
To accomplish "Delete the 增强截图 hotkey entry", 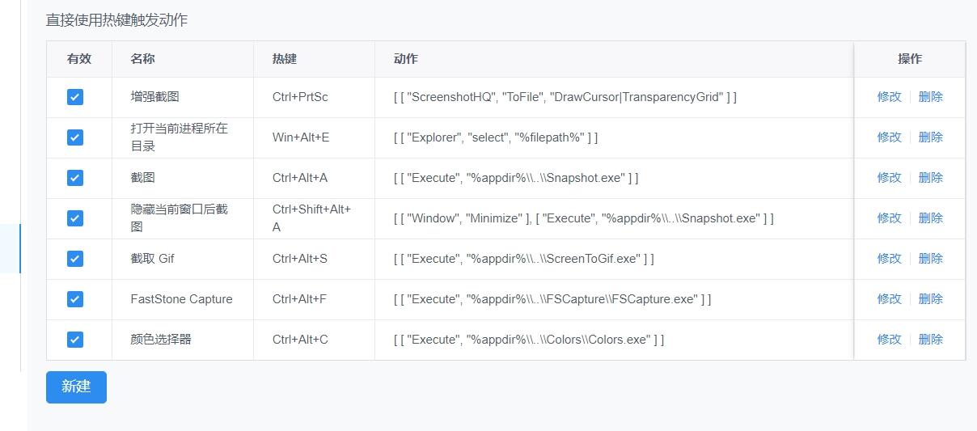I will tap(930, 97).
